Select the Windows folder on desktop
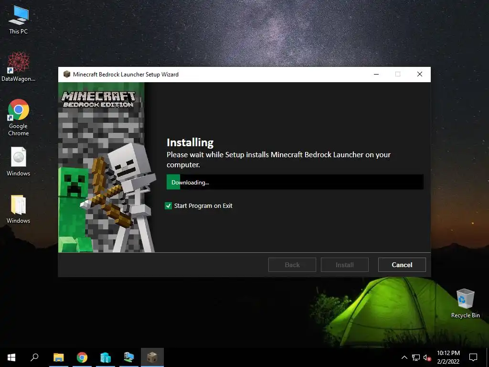The width and height of the screenshot is (489, 367). (x=19, y=209)
